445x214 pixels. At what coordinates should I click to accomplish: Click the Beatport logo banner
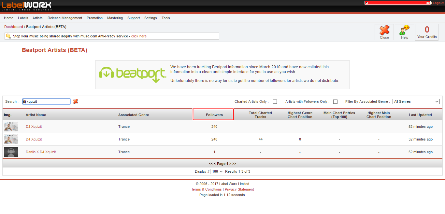pos(133,74)
